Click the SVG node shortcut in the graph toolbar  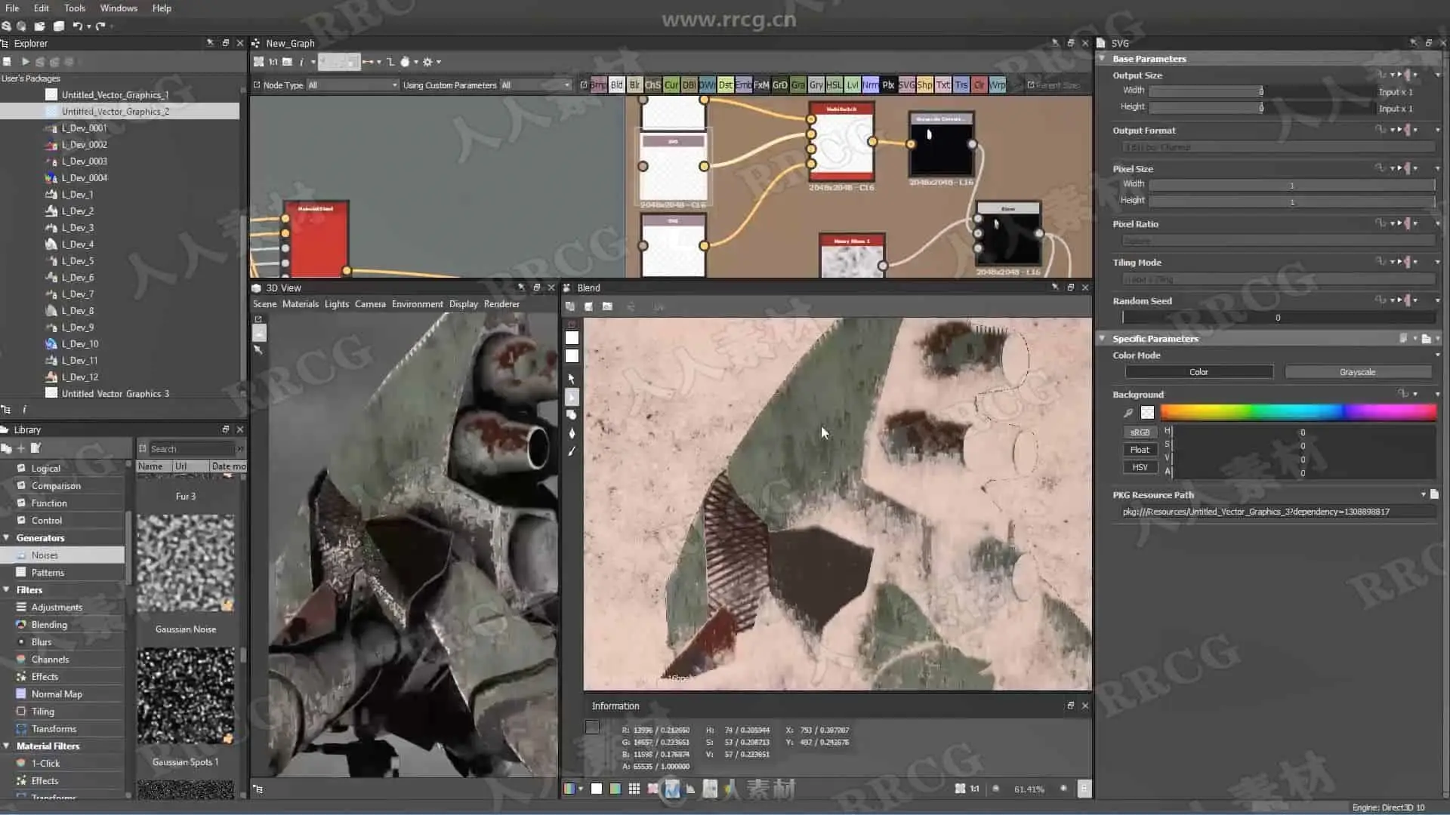tap(906, 85)
